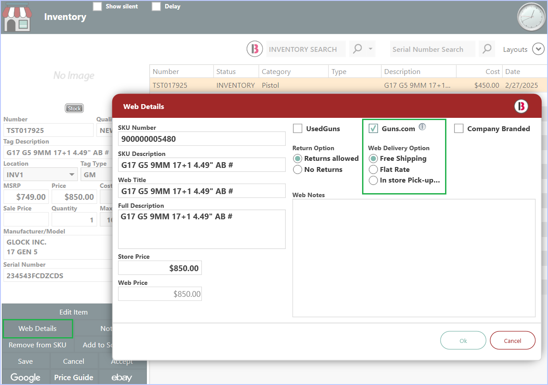Click the Web Details button
548x385 pixels.
[x=38, y=329]
